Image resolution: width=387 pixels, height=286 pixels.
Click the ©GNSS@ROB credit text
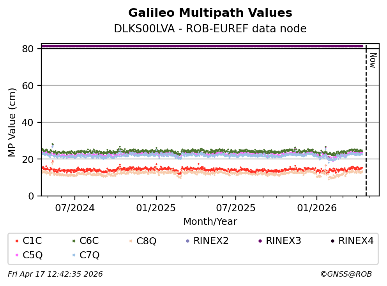pos(346,274)
